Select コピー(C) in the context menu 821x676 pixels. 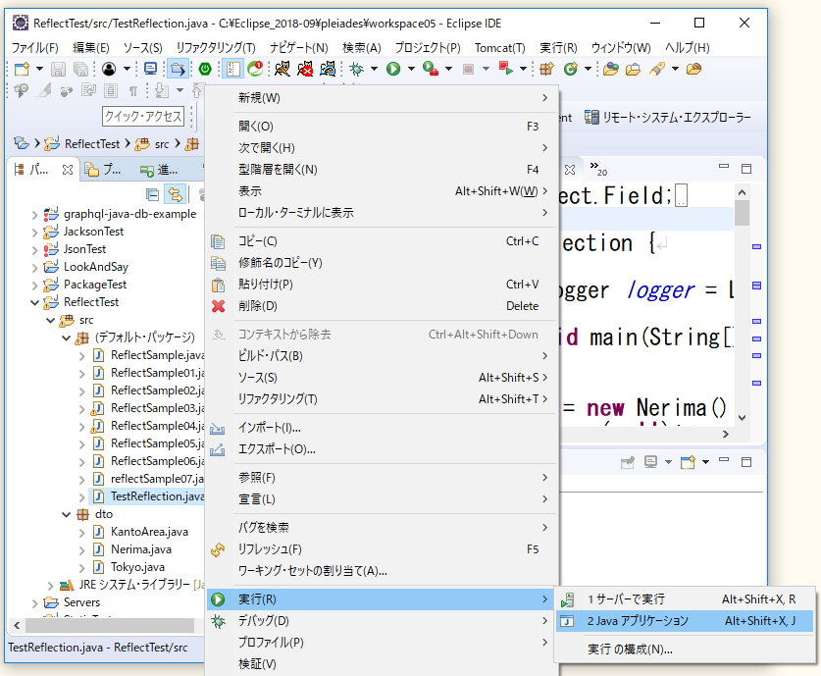[x=381, y=241]
